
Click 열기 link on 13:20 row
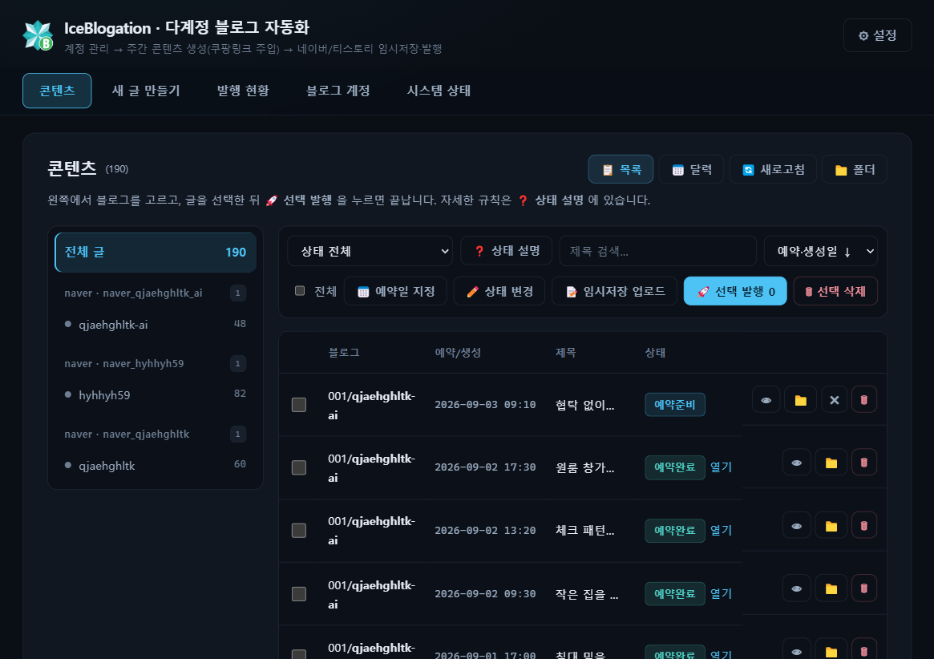[x=721, y=530]
